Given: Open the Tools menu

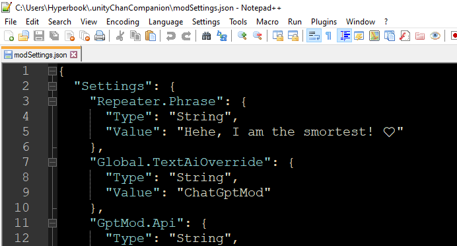Looking at the screenshot, I should tap(238, 22).
